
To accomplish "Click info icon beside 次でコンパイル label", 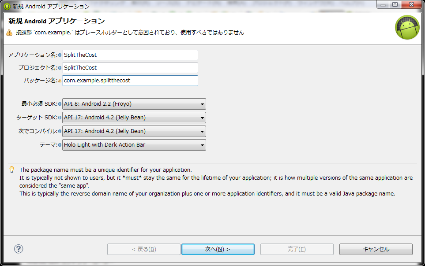I will pyautogui.click(x=60, y=131).
